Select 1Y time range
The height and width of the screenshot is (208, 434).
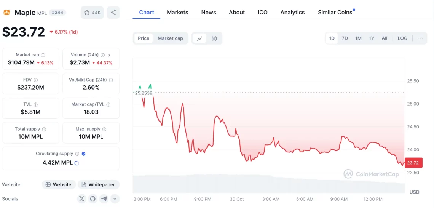(x=372, y=38)
